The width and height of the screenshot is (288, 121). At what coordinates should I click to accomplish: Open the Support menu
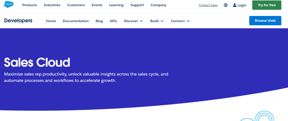[x=137, y=5]
